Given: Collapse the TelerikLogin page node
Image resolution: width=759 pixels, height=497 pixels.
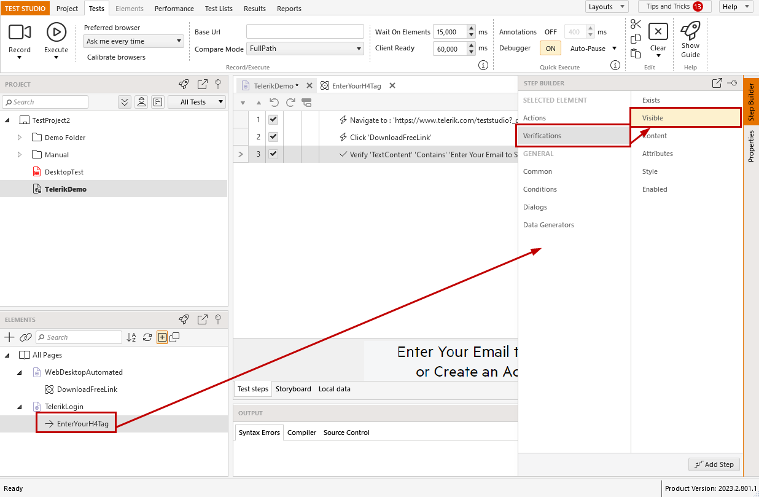Looking at the screenshot, I should click(19, 407).
